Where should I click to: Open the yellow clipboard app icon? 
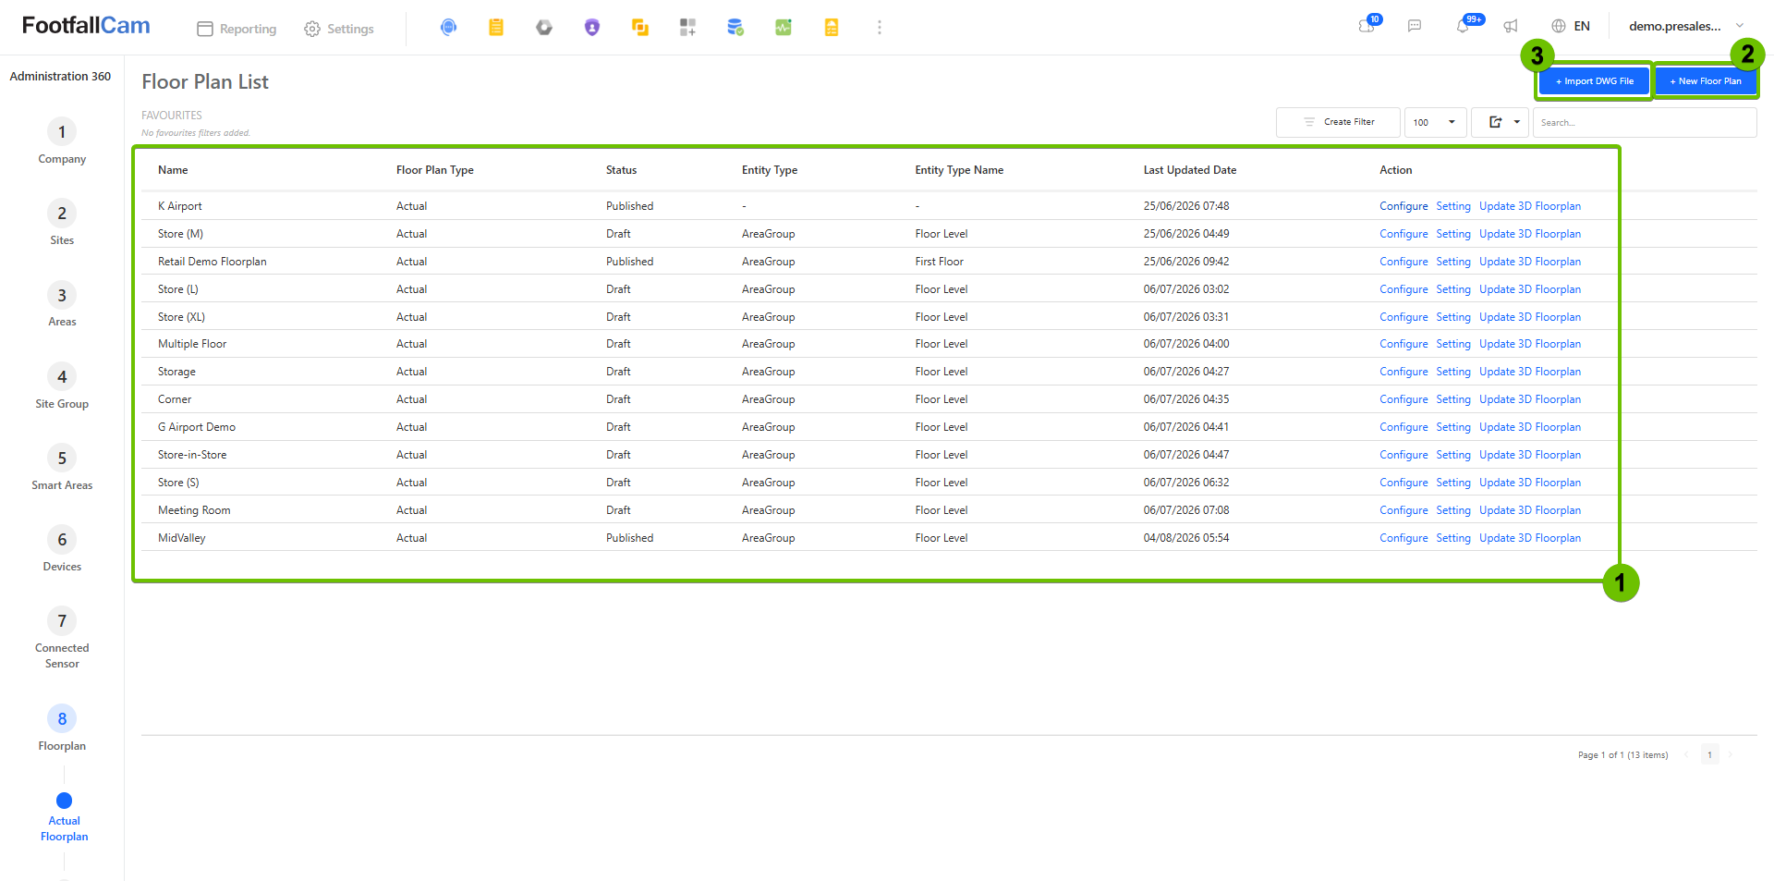click(x=496, y=28)
